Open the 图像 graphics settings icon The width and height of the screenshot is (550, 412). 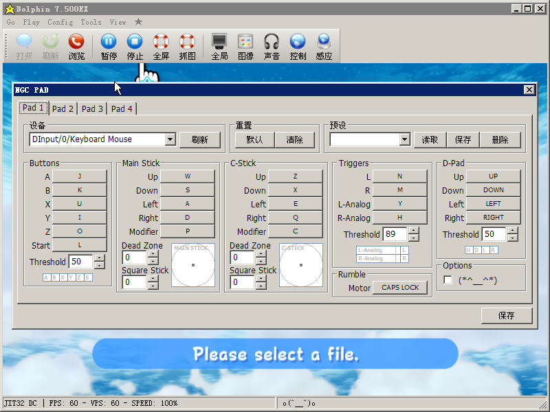click(245, 46)
